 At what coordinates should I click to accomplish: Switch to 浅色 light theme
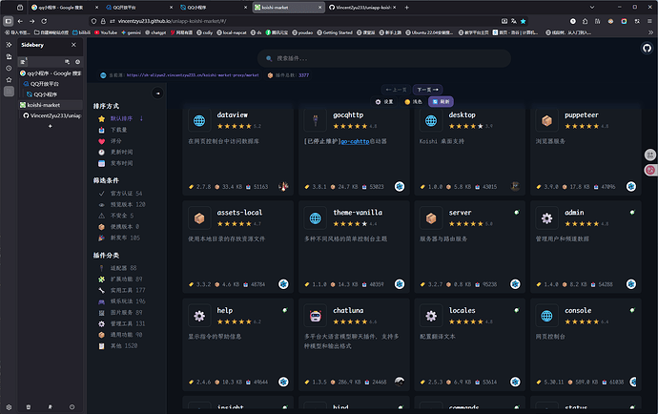click(412, 101)
